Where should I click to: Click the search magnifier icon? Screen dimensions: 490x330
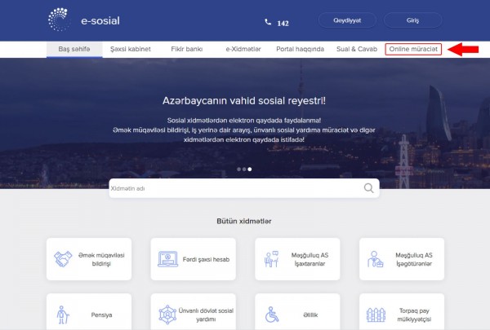coord(369,188)
